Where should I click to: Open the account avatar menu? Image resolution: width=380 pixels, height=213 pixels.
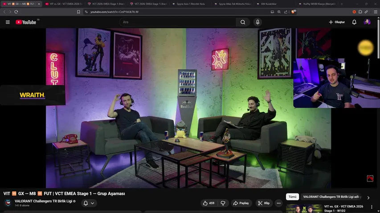[x=367, y=22]
